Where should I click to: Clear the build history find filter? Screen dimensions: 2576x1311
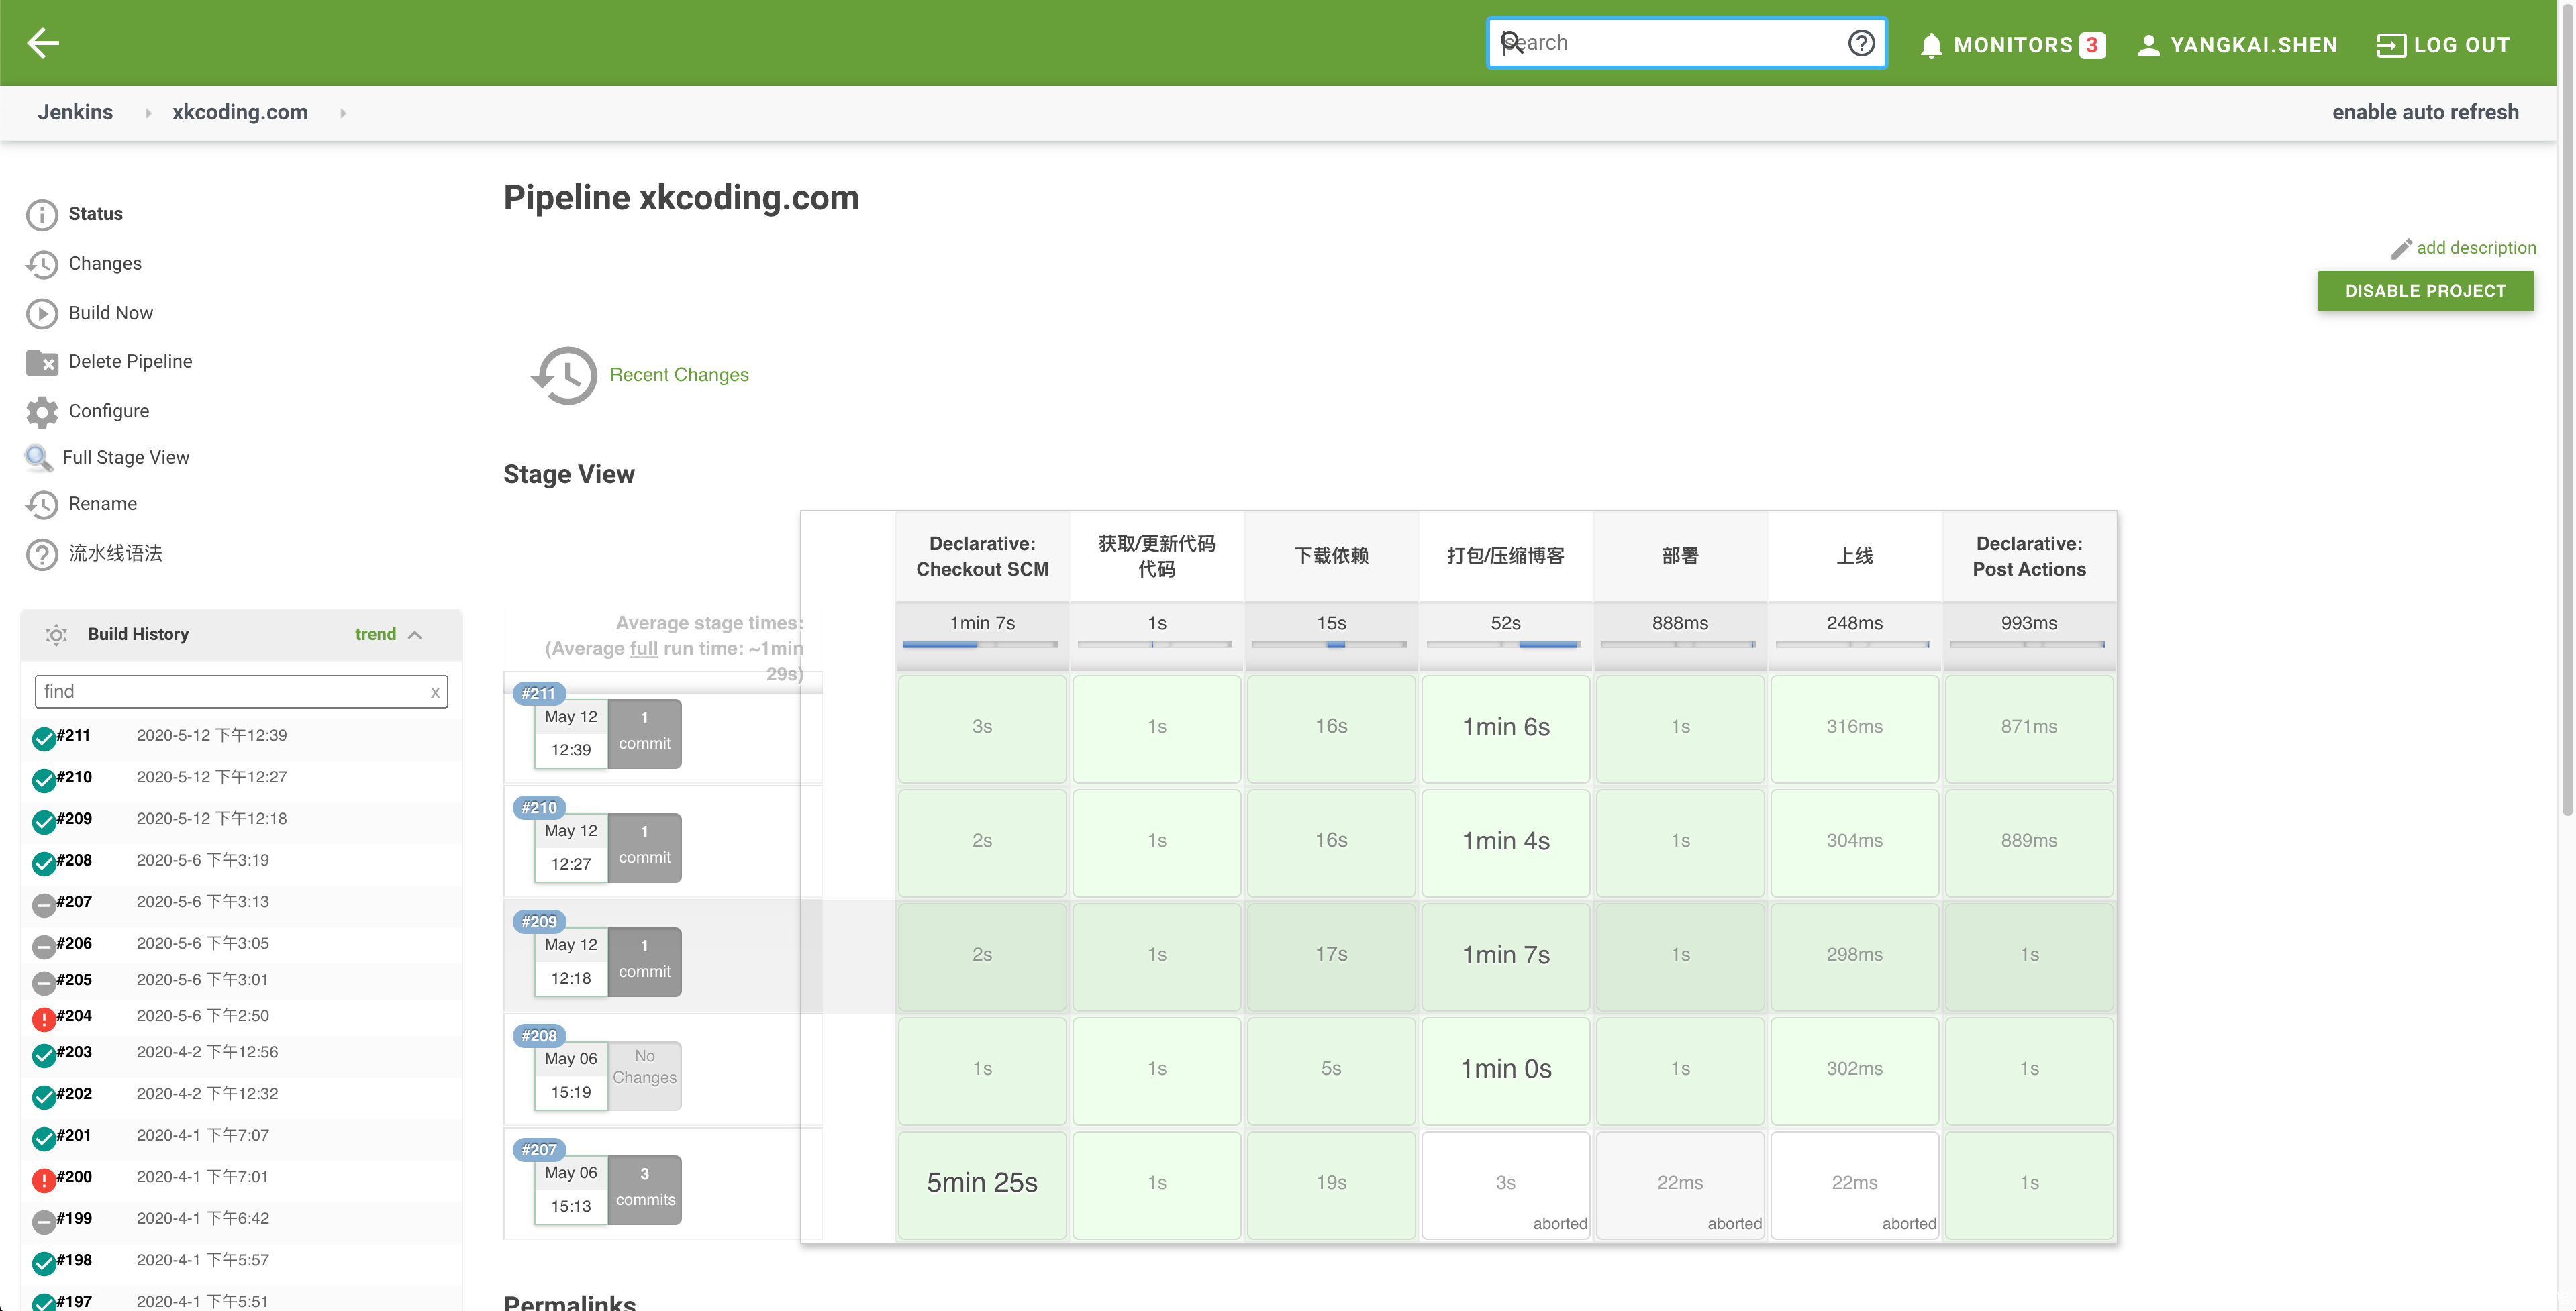[x=435, y=692]
